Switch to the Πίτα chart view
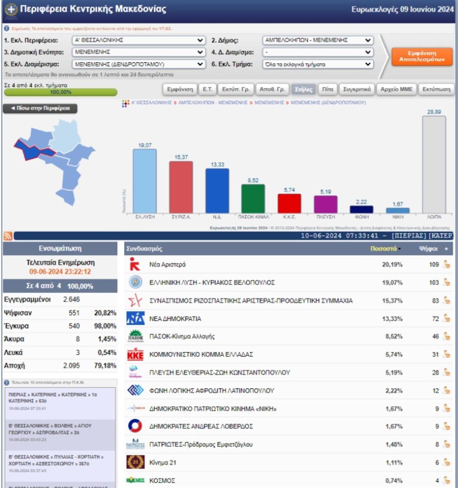 point(327,89)
